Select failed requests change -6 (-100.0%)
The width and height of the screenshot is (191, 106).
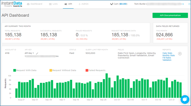click(x=81, y=39)
